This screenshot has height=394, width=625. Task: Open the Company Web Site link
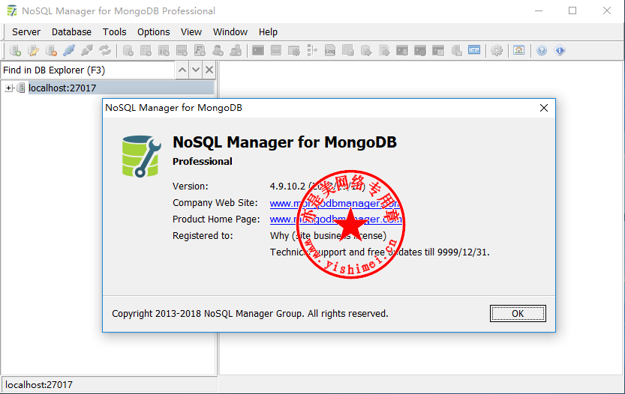[335, 204]
